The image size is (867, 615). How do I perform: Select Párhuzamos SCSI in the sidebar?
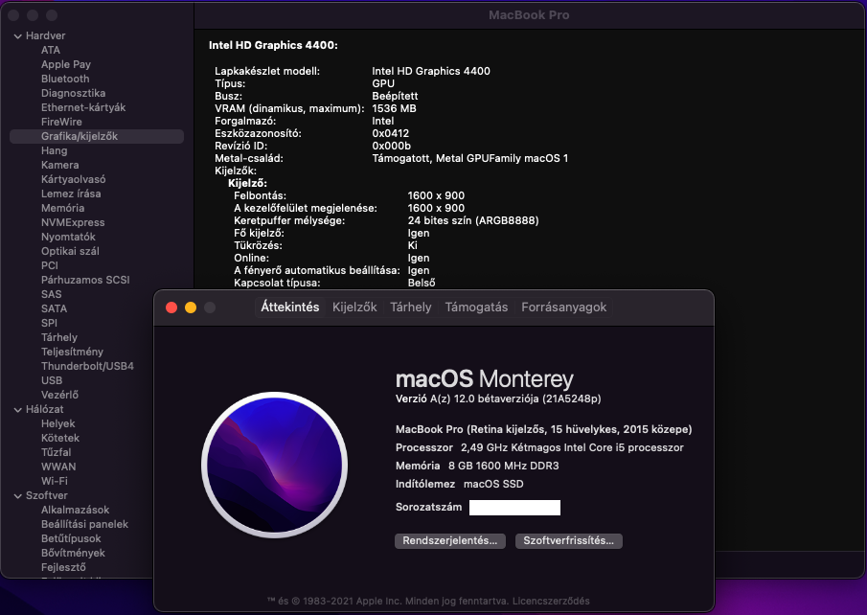[x=85, y=280]
